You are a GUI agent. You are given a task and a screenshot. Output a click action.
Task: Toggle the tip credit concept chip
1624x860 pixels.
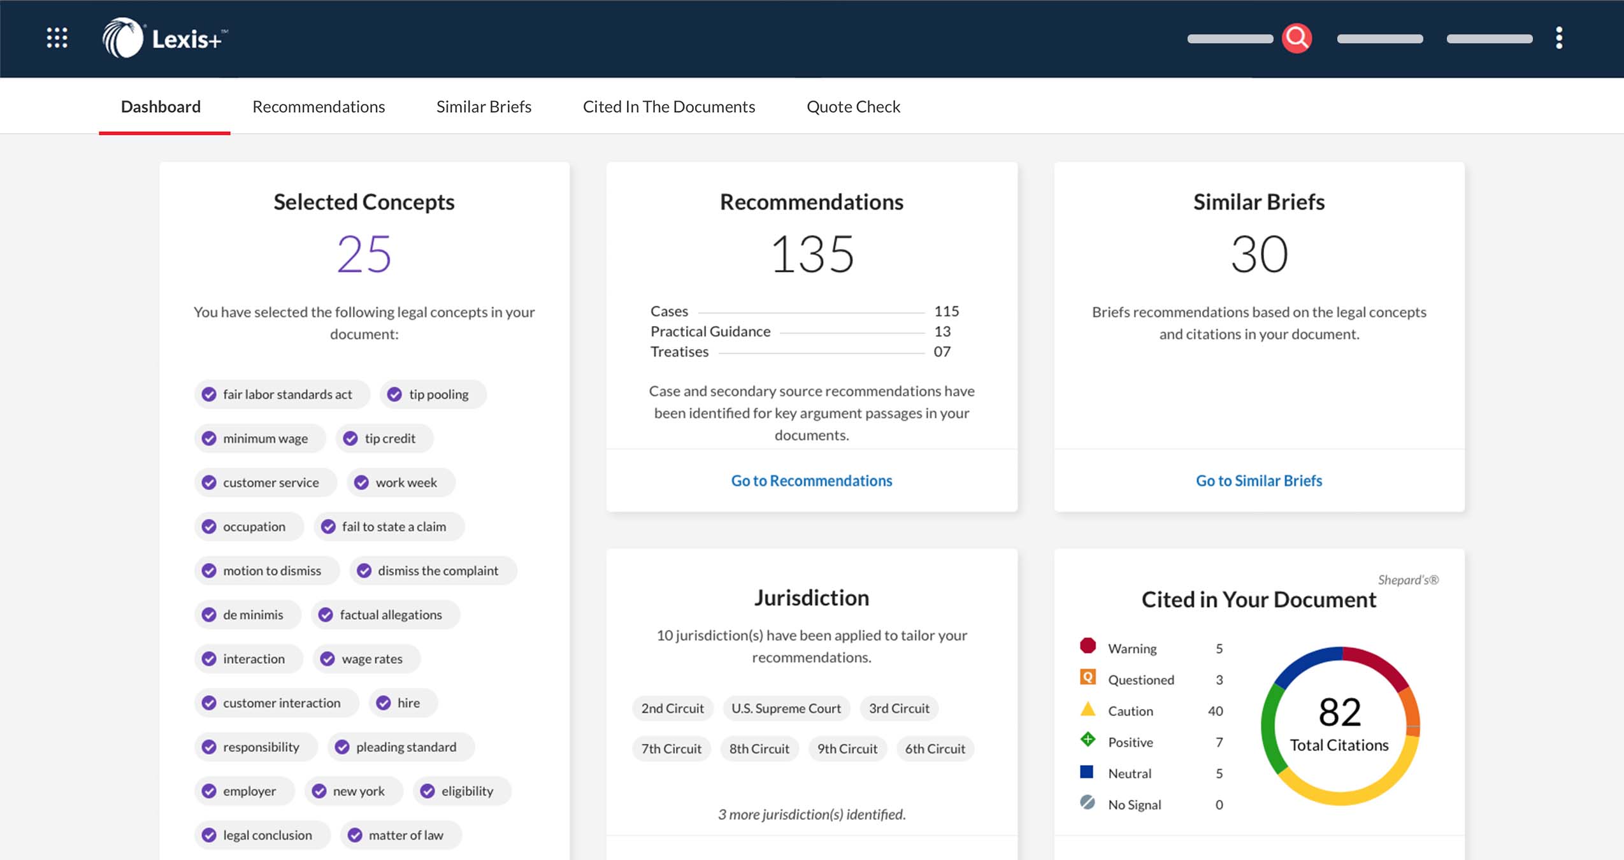click(x=385, y=438)
